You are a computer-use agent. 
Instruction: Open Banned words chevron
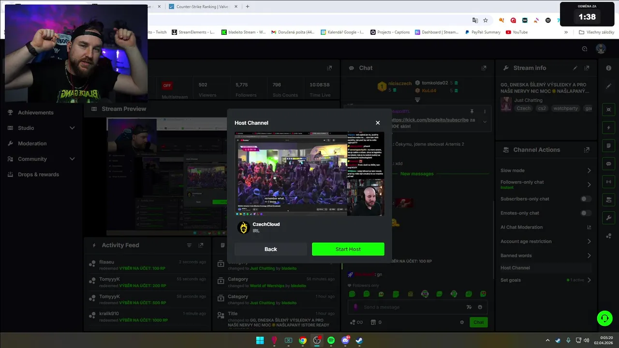tap(589, 256)
